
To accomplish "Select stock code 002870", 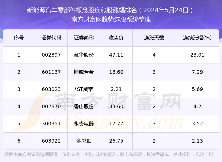I will [x=51, y=107].
